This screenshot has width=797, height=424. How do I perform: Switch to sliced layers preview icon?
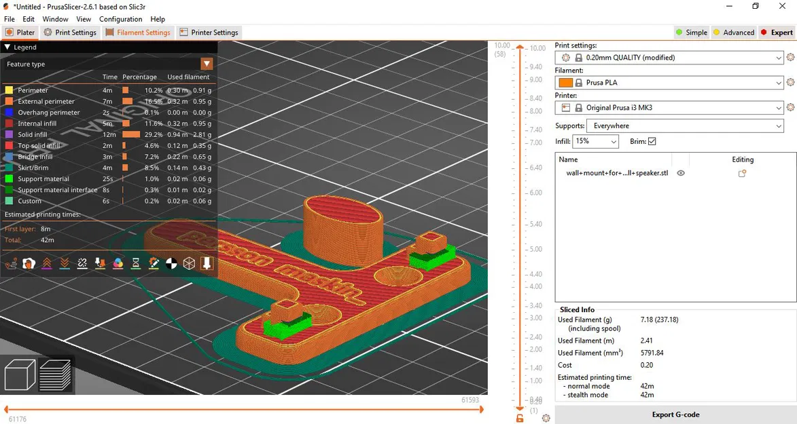pyautogui.click(x=56, y=375)
